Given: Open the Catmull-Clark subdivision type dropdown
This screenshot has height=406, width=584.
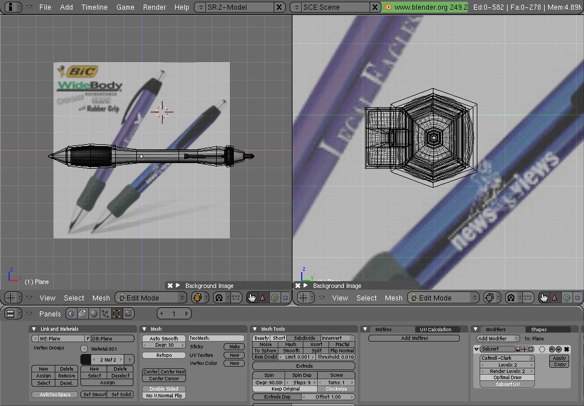Looking at the screenshot, I should click(507, 358).
